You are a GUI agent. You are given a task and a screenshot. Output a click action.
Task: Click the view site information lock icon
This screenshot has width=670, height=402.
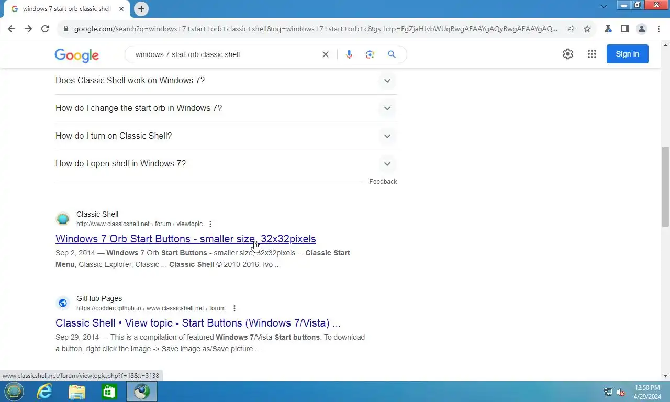tap(65, 29)
